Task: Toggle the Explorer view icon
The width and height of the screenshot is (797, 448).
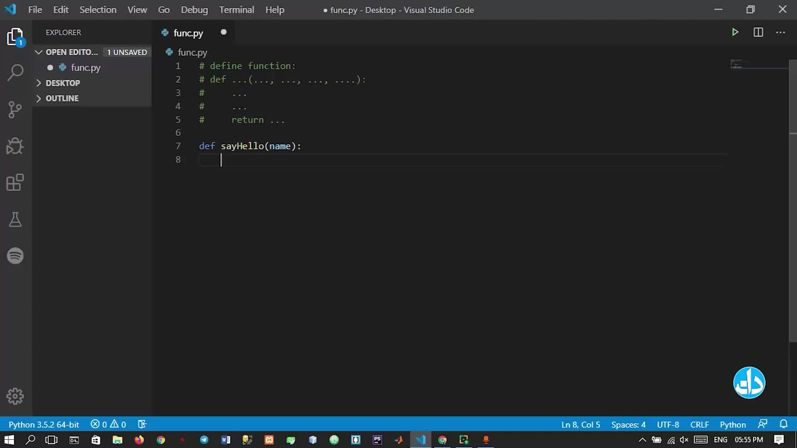Action: click(15, 37)
